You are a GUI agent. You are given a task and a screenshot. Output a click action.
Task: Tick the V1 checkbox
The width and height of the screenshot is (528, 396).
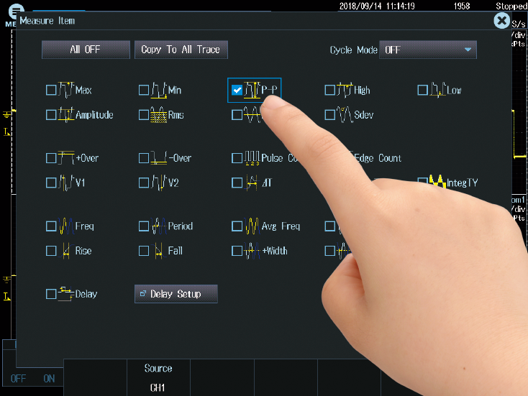coord(51,183)
